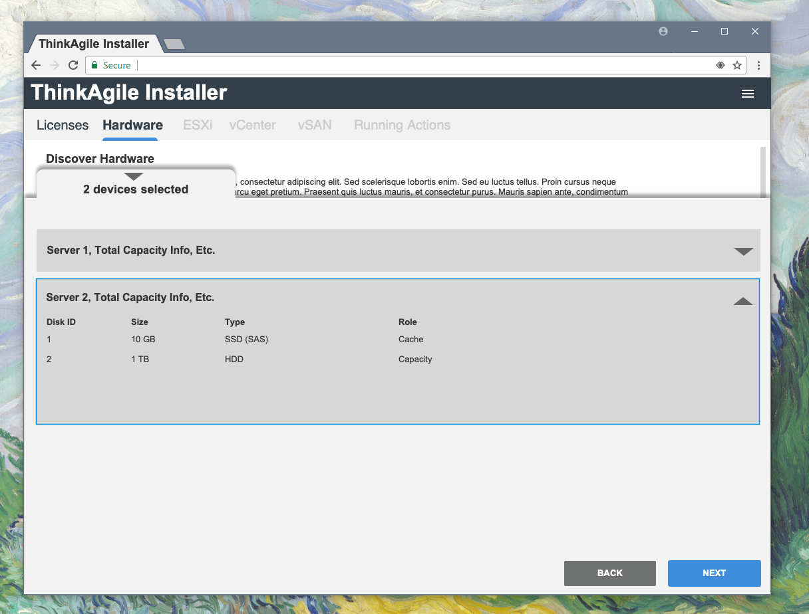Open the hamburger menu in ThinkAgile header
Image resolution: width=809 pixels, height=614 pixels.
pyautogui.click(x=747, y=94)
